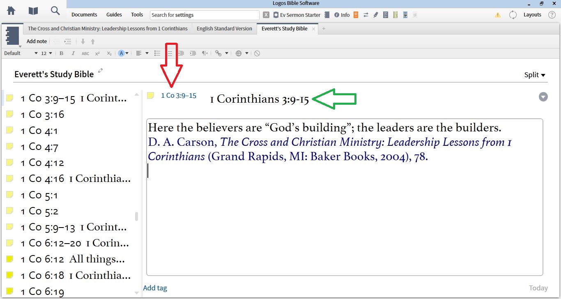Open the Tools menu
The width and height of the screenshot is (561, 299).
(x=137, y=15)
